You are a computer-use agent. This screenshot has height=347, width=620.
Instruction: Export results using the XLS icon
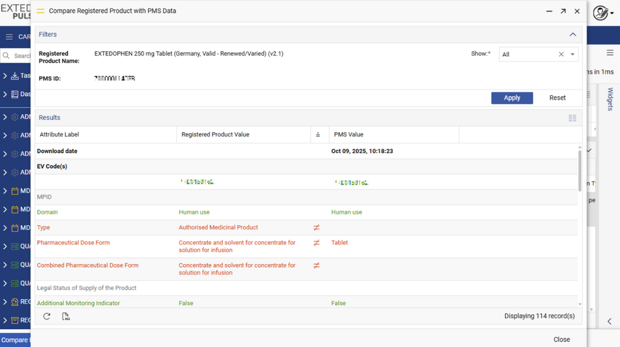(x=66, y=316)
